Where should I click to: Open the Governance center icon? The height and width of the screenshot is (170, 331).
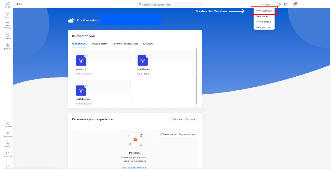coord(8,134)
